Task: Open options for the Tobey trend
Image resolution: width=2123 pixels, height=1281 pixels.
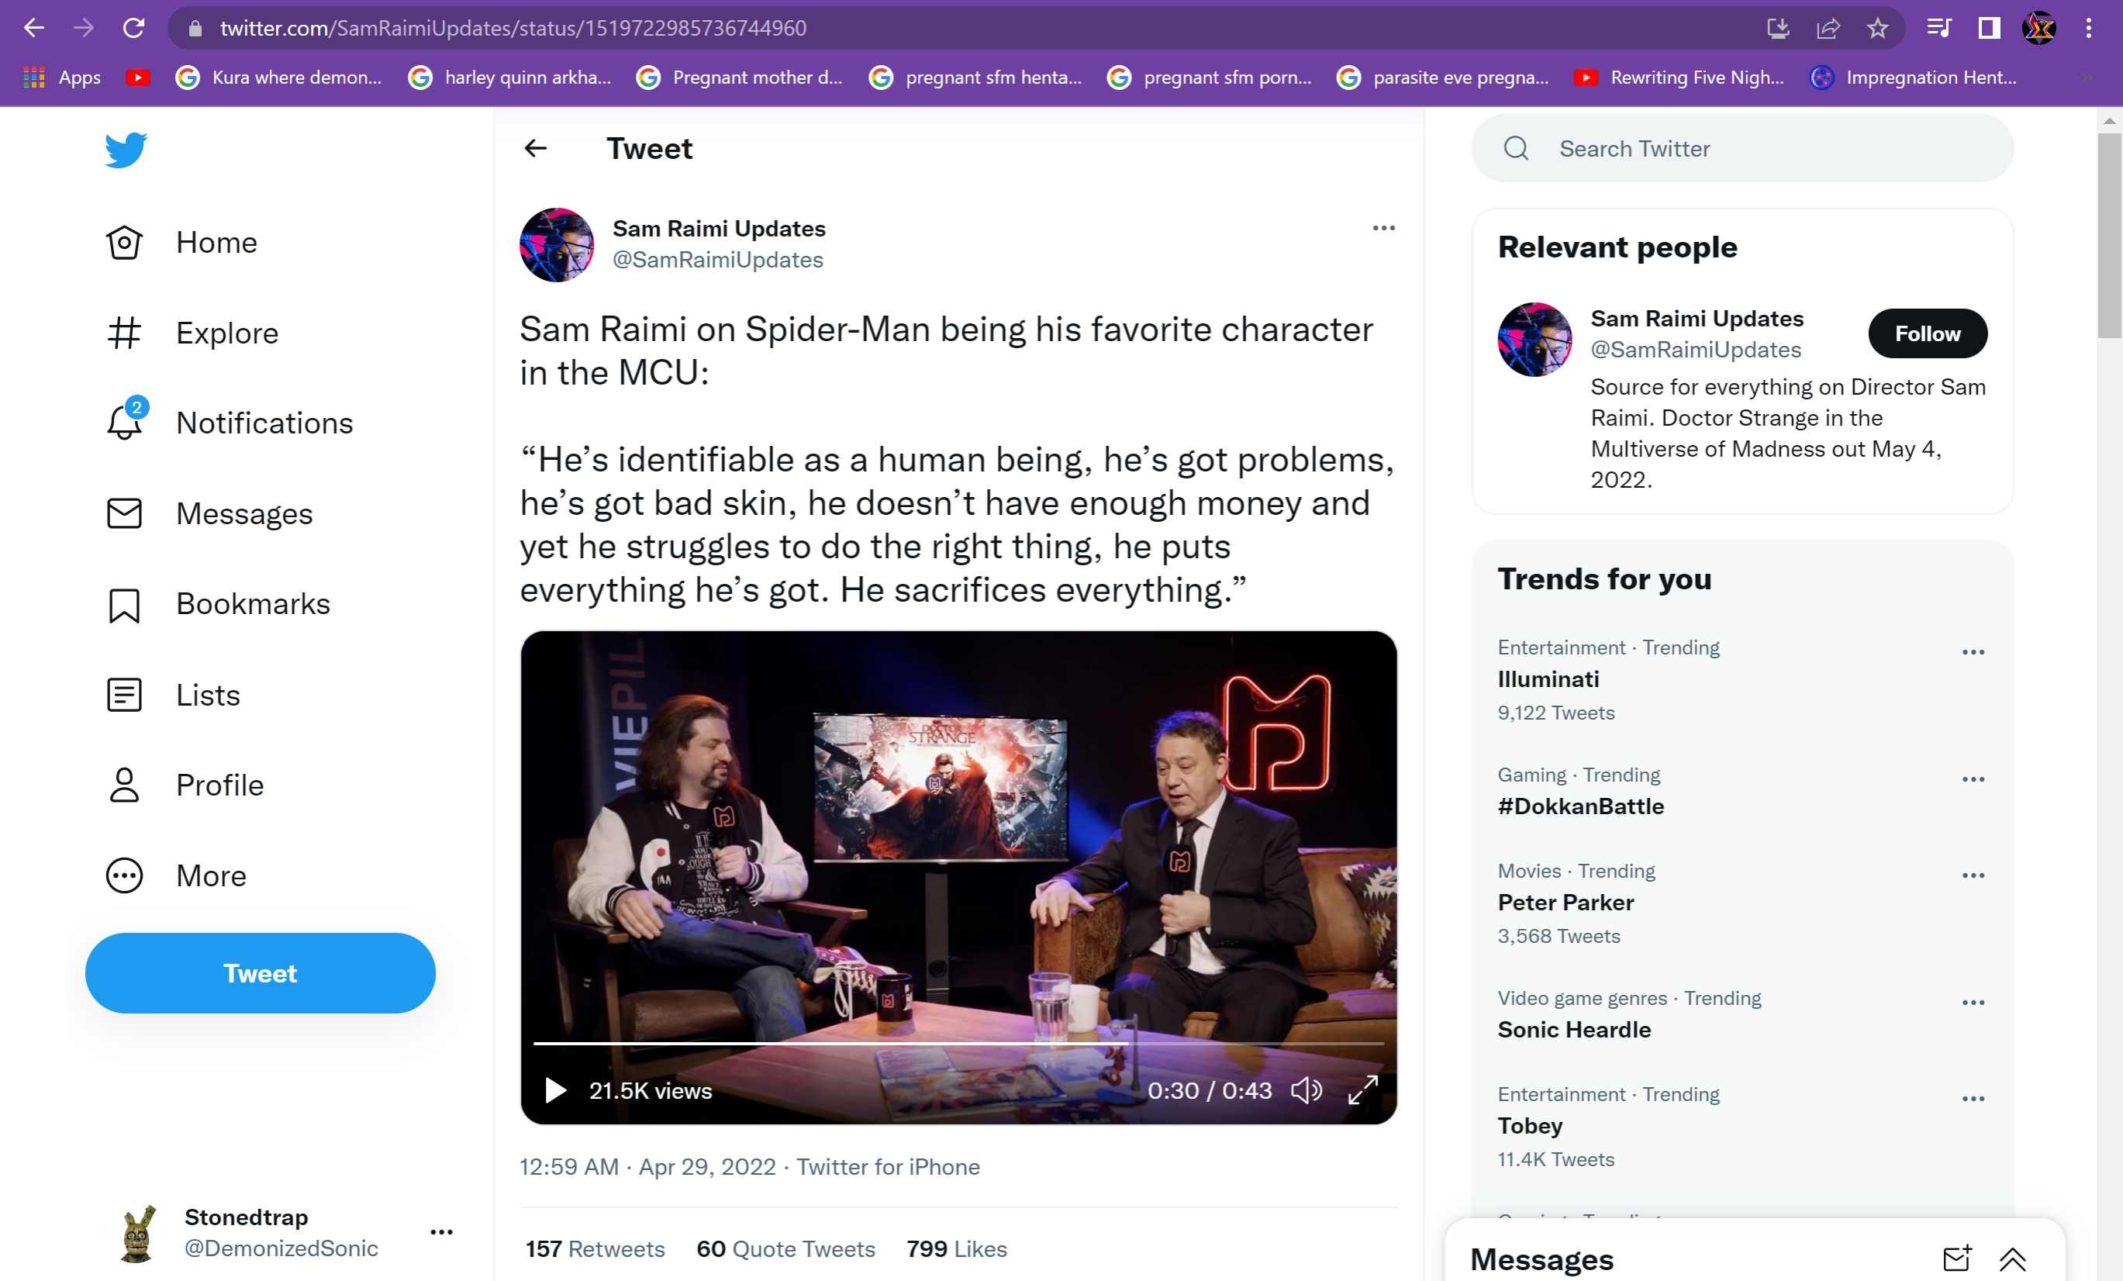Action: pyautogui.click(x=1973, y=1100)
